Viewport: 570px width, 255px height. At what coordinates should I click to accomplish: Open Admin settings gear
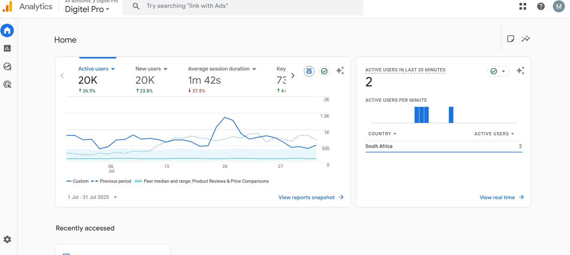7,239
